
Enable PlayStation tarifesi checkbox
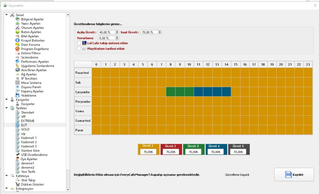tap(79, 48)
